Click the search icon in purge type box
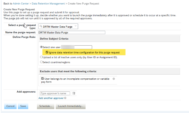The width and height of the screenshot is (189, 113). pyautogui.click(x=41, y=26)
